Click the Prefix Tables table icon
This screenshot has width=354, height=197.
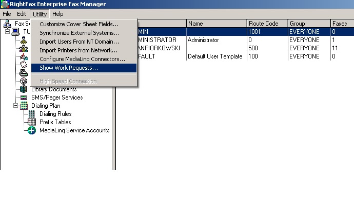(x=32, y=122)
